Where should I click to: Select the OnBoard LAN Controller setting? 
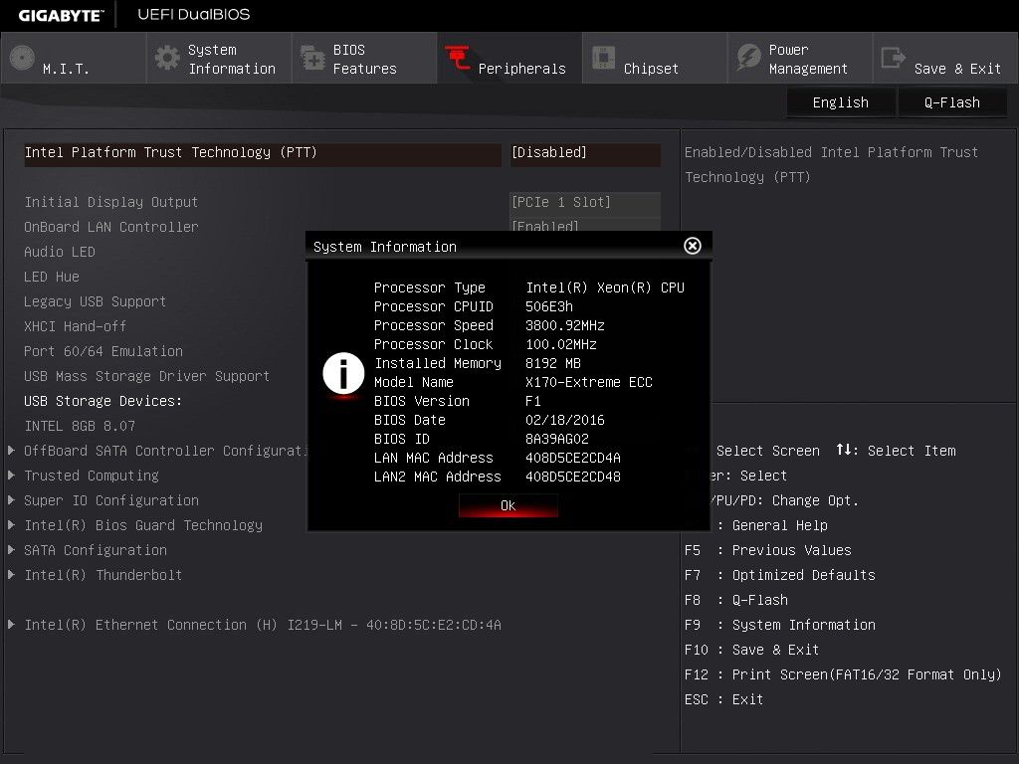[x=111, y=227]
